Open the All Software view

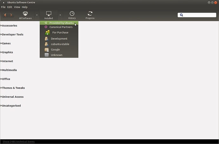click(25, 15)
